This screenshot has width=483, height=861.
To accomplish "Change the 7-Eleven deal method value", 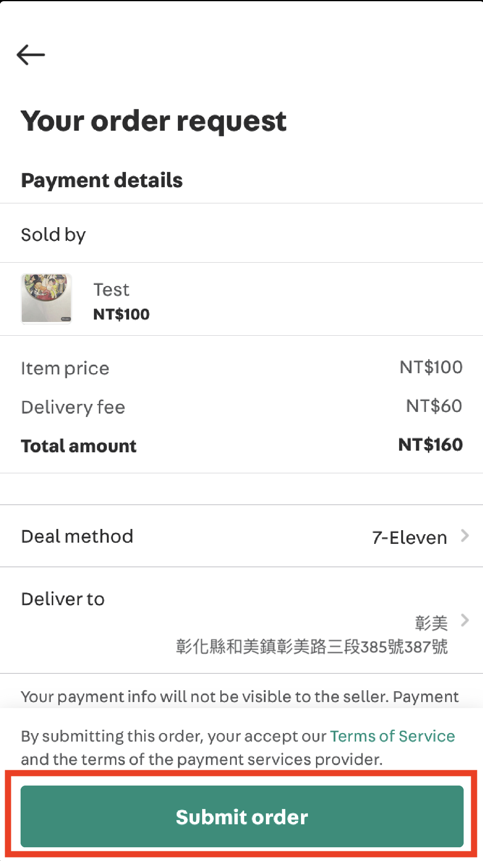I will [409, 537].
